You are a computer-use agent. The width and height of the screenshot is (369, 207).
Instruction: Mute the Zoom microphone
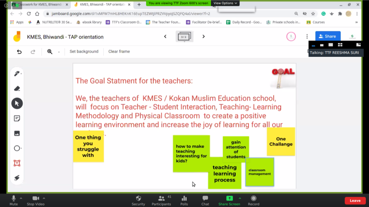coord(14,200)
